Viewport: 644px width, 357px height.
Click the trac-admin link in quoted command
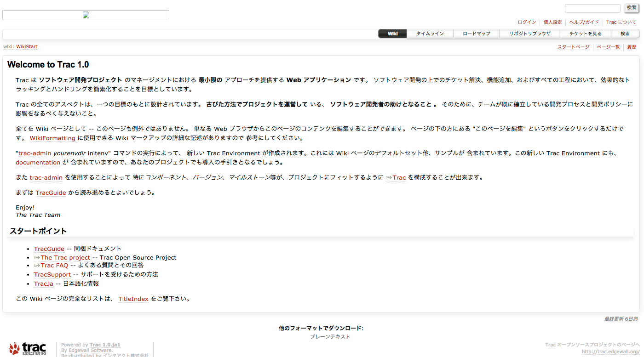coord(35,153)
